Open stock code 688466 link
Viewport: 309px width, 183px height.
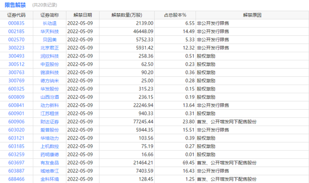16,179
